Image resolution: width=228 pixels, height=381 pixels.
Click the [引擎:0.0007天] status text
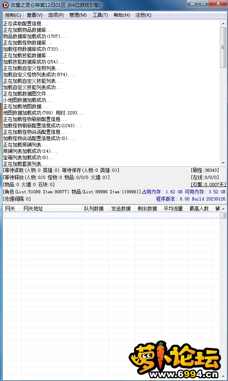click(x=208, y=185)
